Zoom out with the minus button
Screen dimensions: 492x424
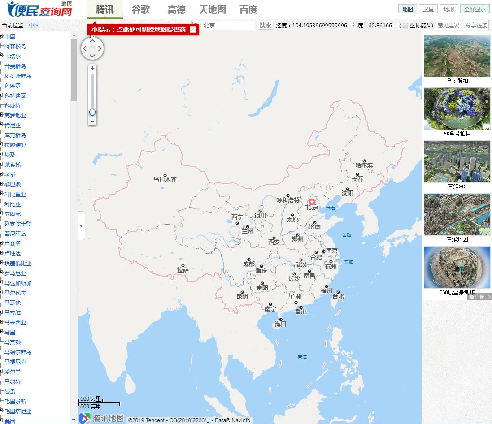click(x=92, y=121)
